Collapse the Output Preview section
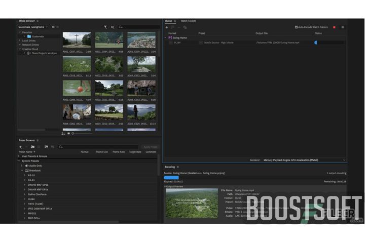This screenshot has height=243, width=365. click(165, 186)
